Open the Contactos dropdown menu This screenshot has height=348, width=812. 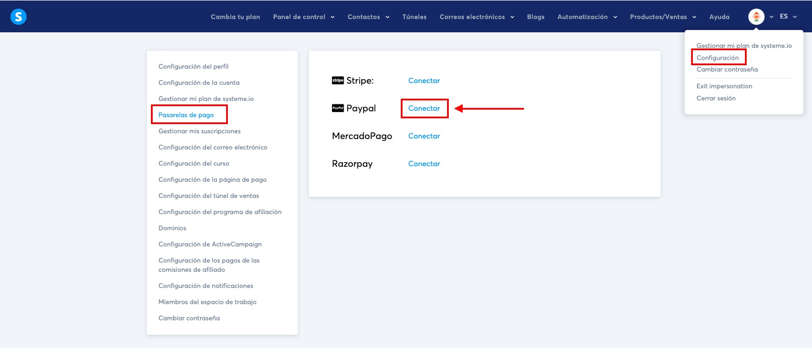click(x=368, y=17)
